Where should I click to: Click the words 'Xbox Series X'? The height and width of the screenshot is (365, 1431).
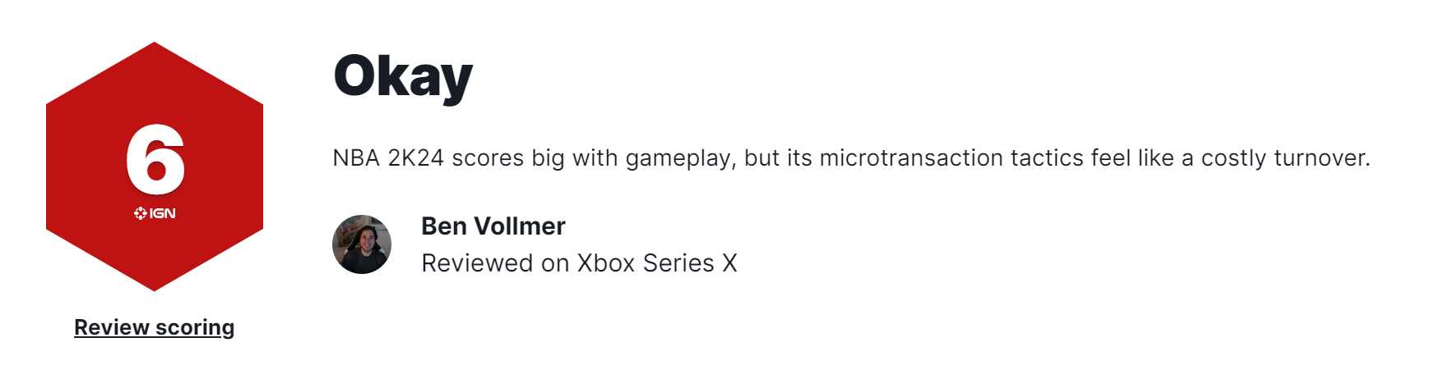[656, 263]
